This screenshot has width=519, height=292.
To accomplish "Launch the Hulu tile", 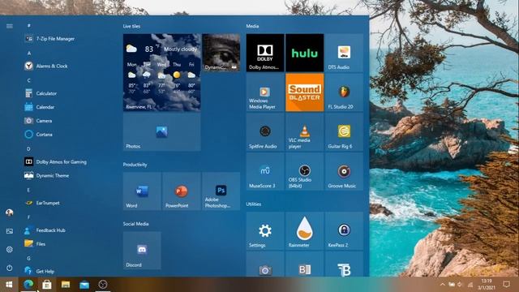I will click(x=305, y=53).
